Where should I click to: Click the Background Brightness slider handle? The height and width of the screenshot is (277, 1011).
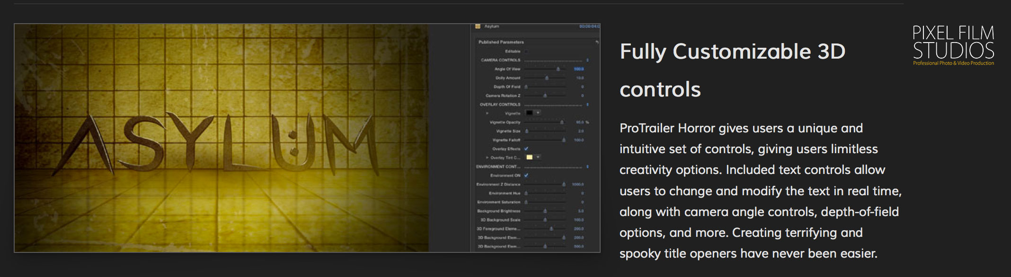pos(545,211)
